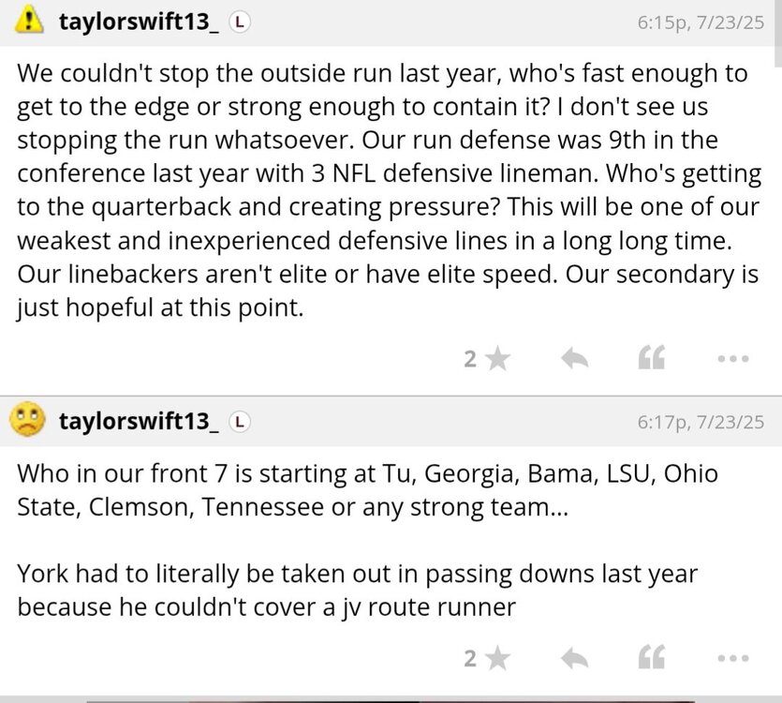Open the more options dots on the first post
This screenshot has width=782, height=703.
click(731, 358)
